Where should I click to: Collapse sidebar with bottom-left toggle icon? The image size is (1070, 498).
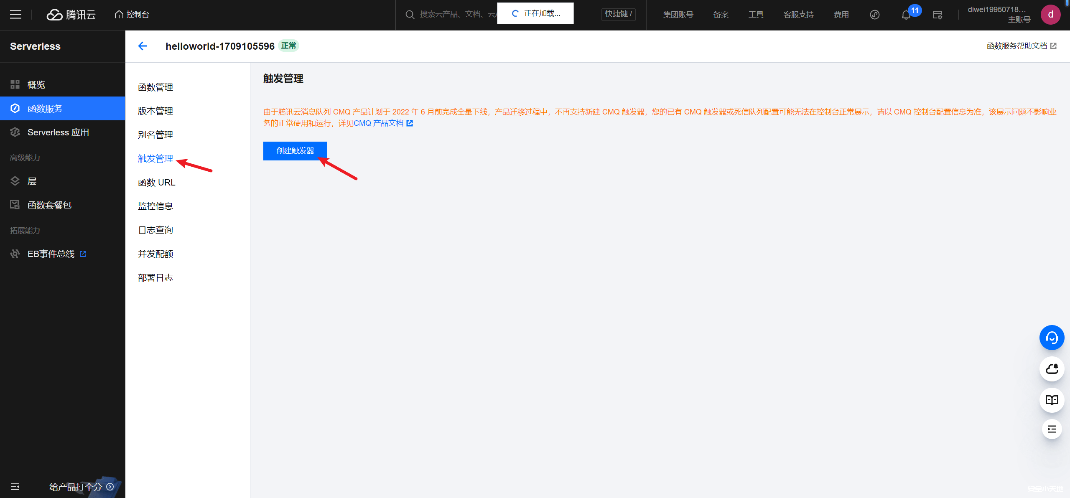pyautogui.click(x=15, y=487)
